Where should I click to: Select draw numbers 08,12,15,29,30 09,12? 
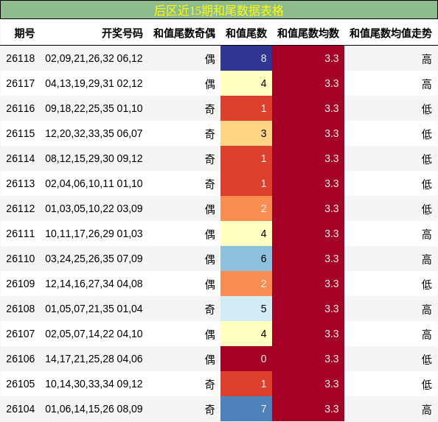click(x=94, y=158)
